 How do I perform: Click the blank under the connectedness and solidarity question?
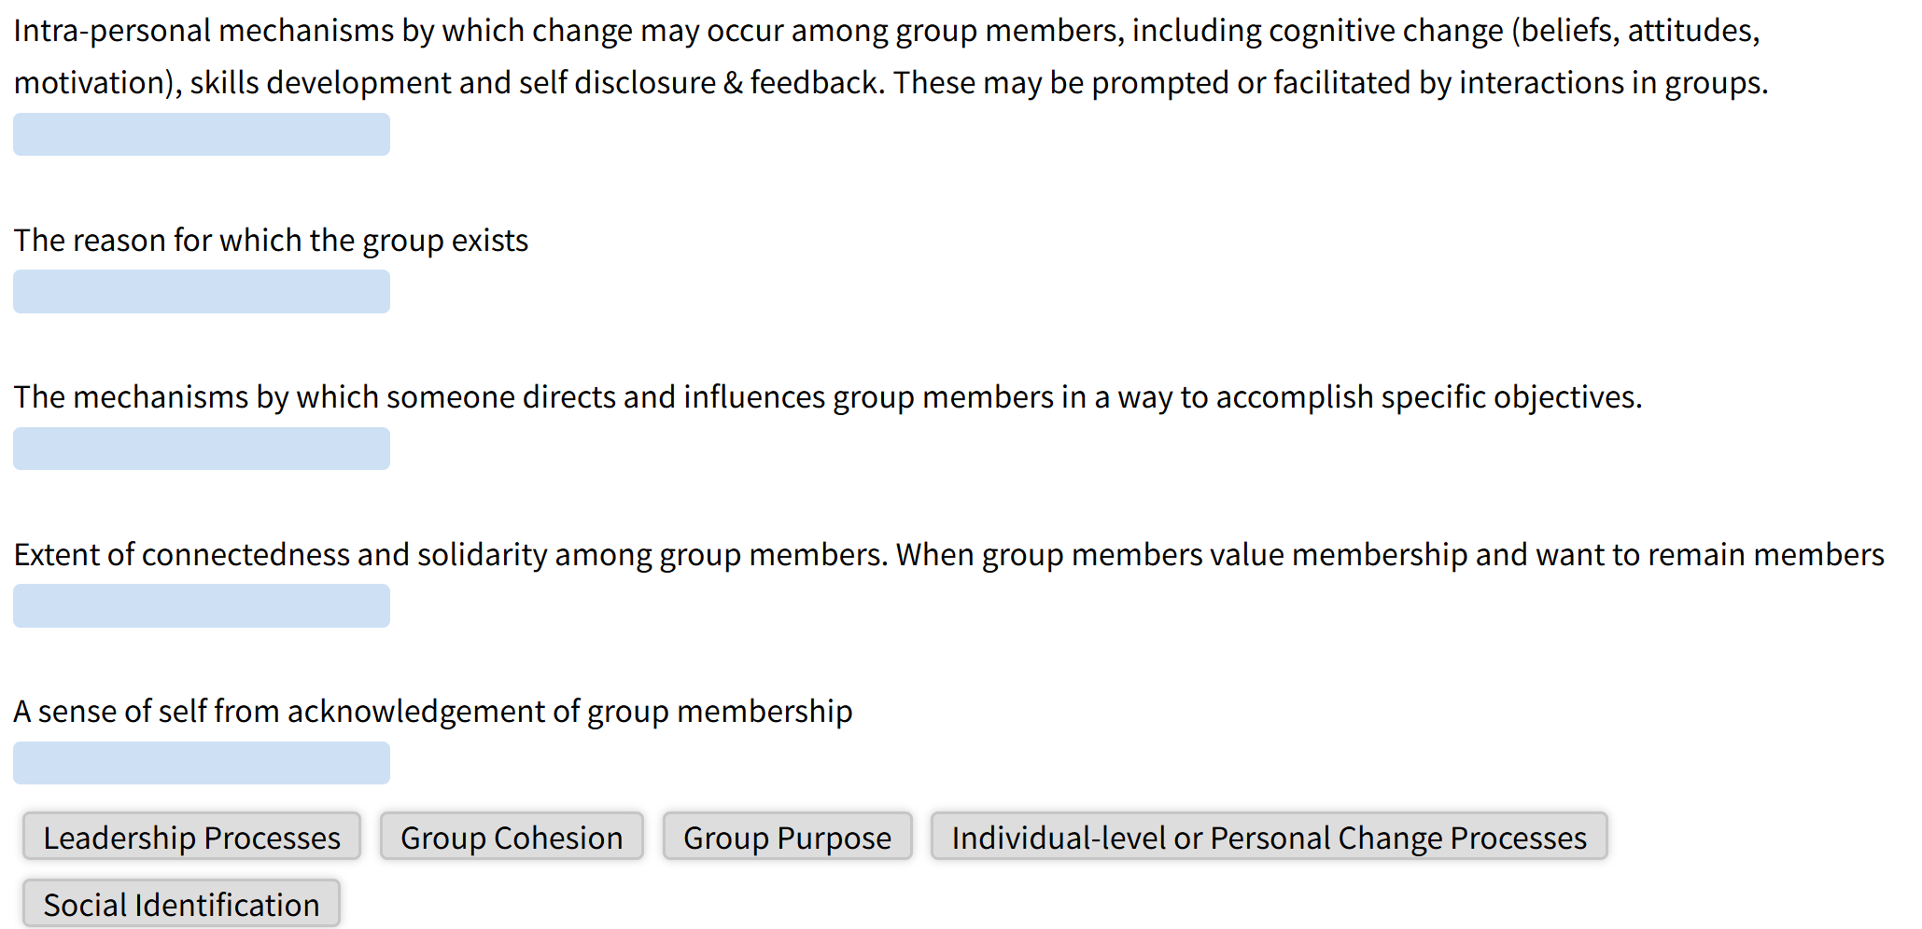tap(201, 605)
